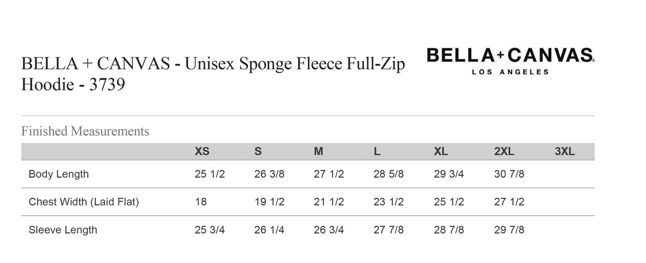646x263 pixels.
Task: Select the XL size column header
Action: 441,152
